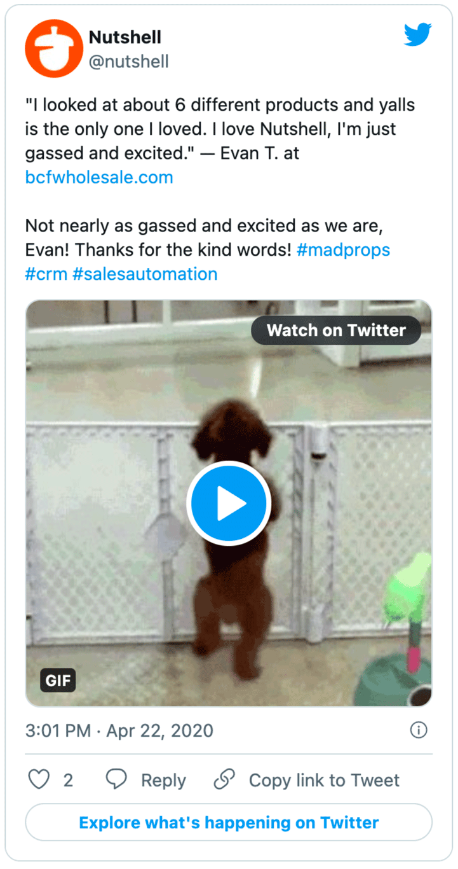
Task: Click the Nutshell display name
Action: pos(125,37)
